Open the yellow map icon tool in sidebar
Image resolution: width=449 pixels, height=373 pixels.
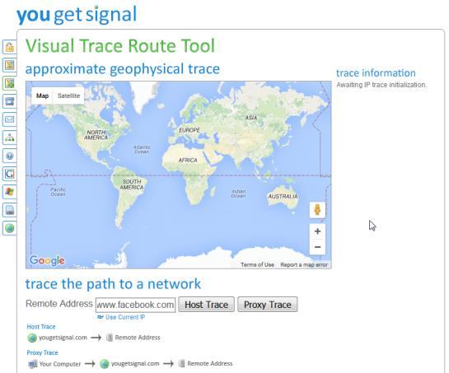click(x=9, y=65)
